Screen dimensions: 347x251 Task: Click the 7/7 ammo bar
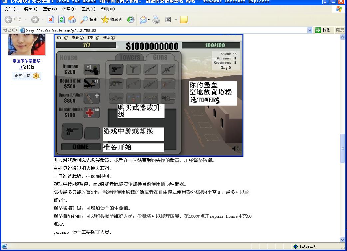tap(86, 45)
